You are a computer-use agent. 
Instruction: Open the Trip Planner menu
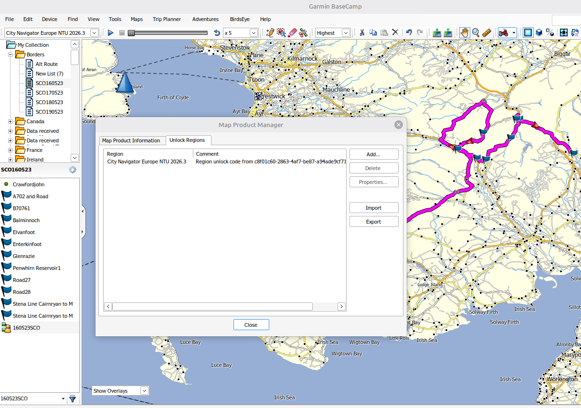coord(167,19)
